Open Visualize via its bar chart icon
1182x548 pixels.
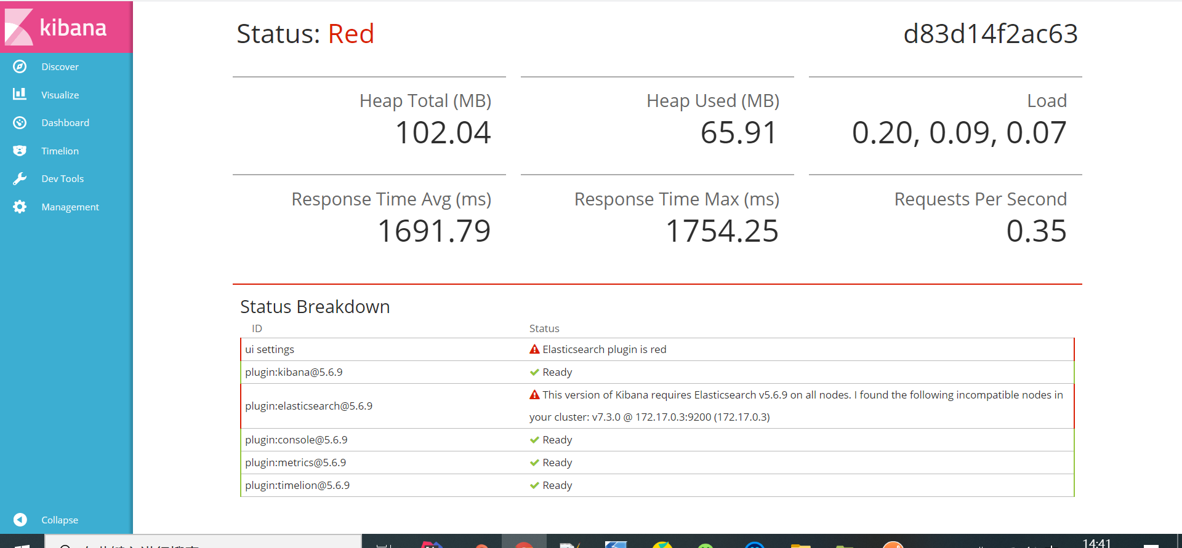[x=20, y=94]
